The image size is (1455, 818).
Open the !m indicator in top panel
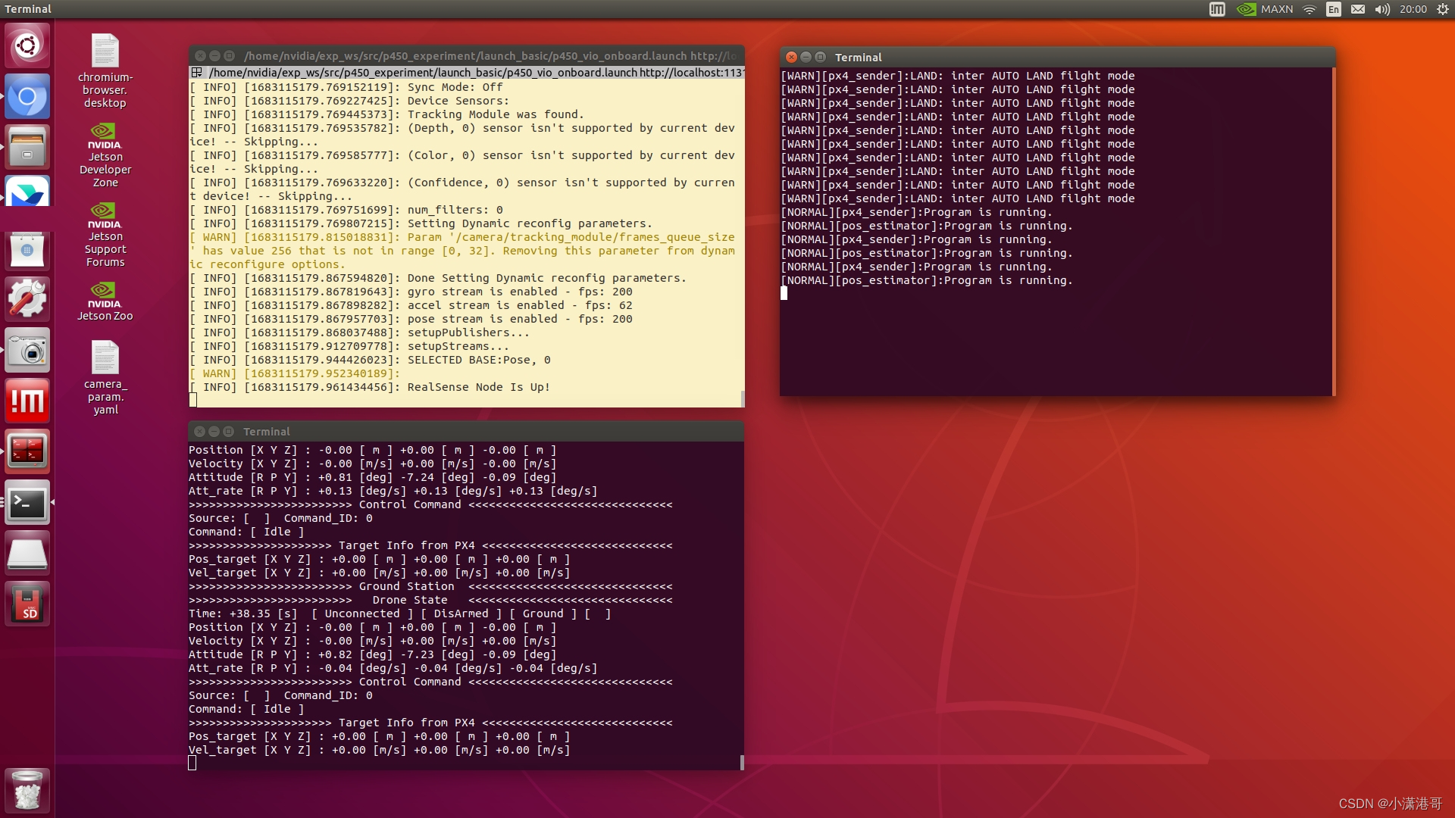tap(1217, 9)
